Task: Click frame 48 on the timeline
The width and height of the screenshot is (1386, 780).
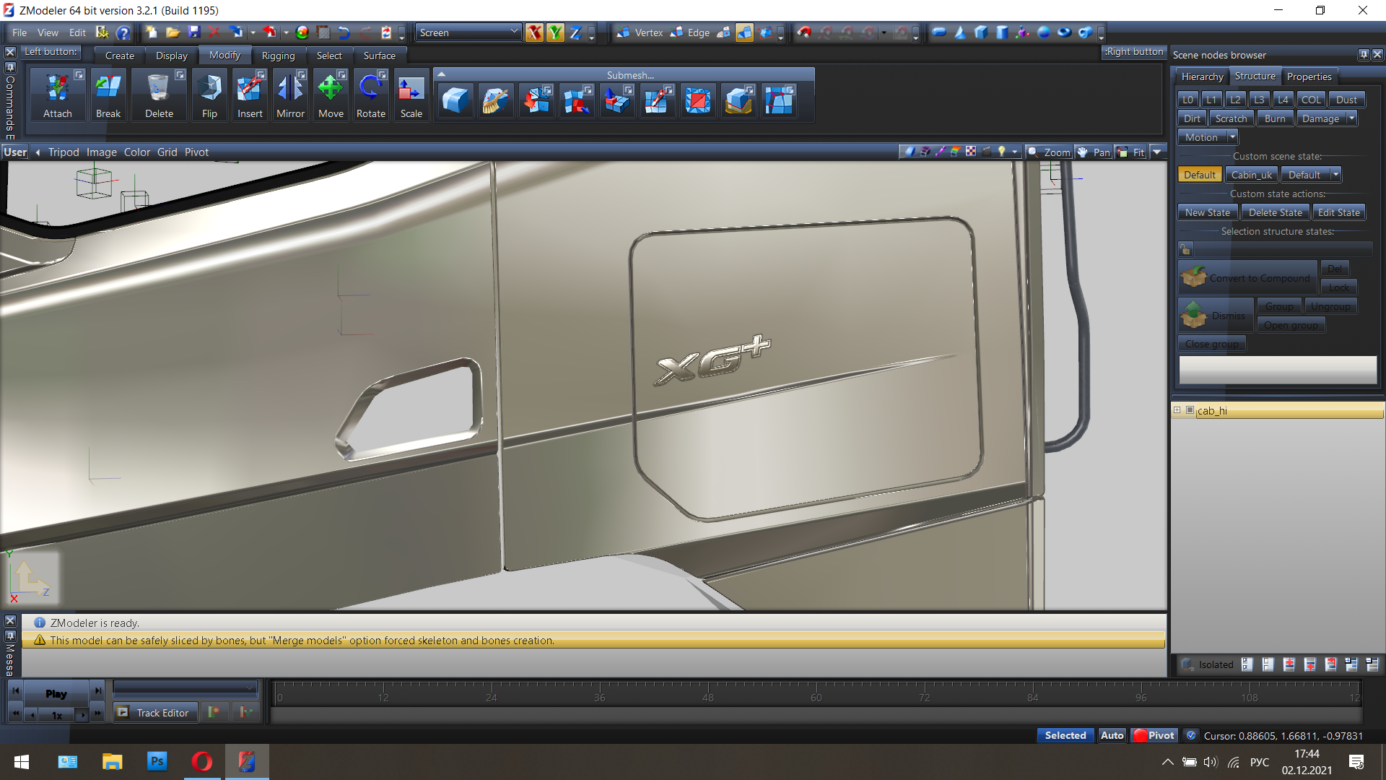Action: tap(707, 697)
